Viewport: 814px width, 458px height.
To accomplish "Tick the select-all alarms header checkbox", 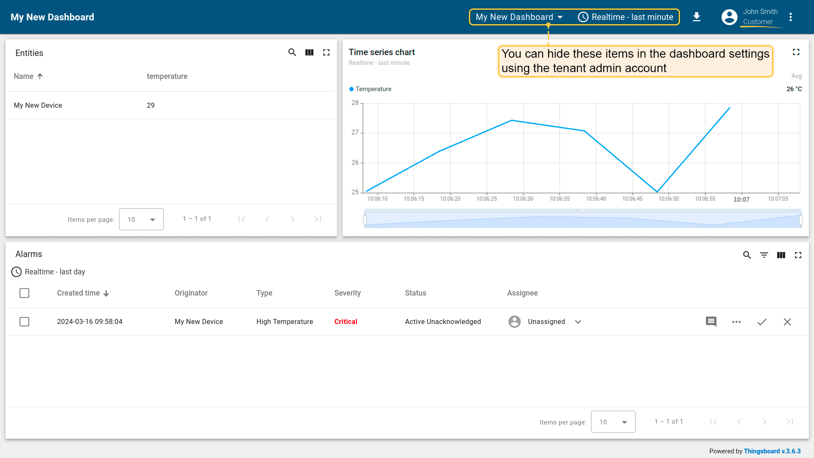I will pos(25,293).
